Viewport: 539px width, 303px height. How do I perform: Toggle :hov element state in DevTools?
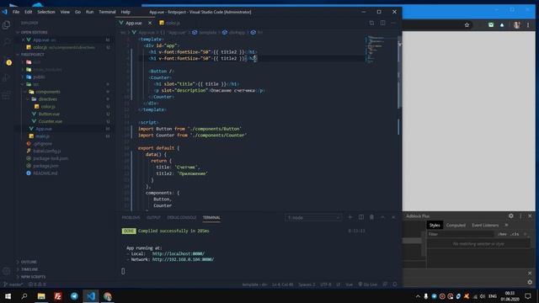(x=502, y=234)
